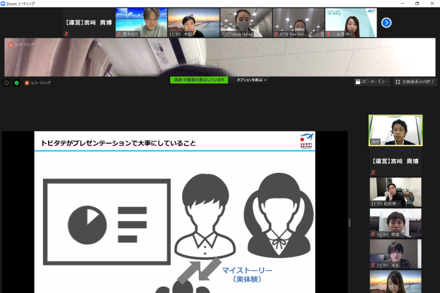Viewport: 440px width, 293px height.
Task: Select the 講師 speaker video tile
Action: pos(395,130)
